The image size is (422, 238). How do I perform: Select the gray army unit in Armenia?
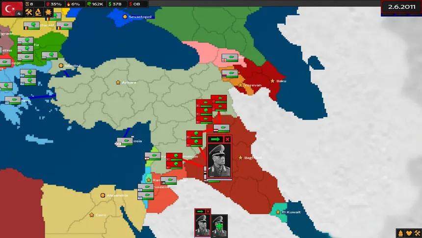point(230,74)
